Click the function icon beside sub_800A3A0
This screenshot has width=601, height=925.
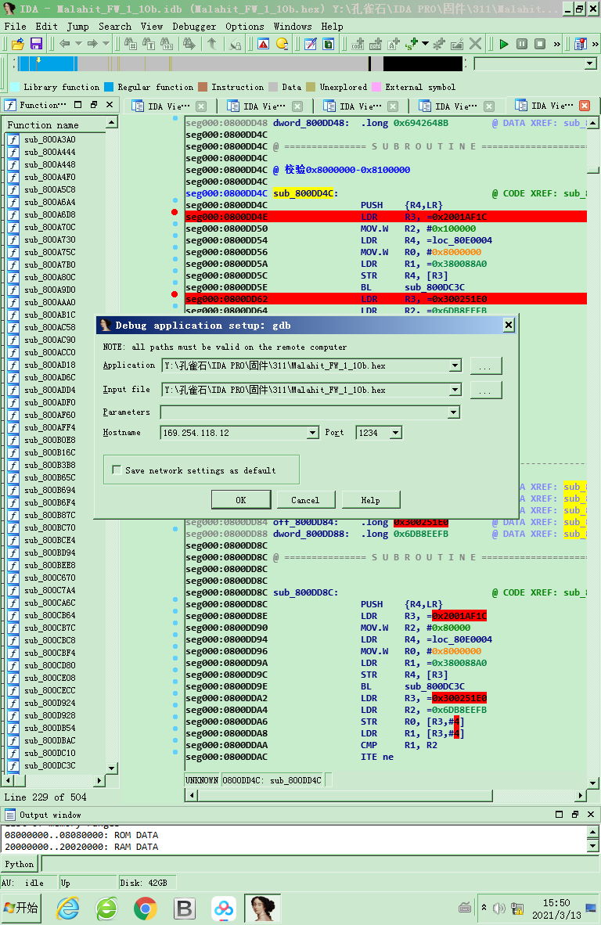tap(13, 140)
